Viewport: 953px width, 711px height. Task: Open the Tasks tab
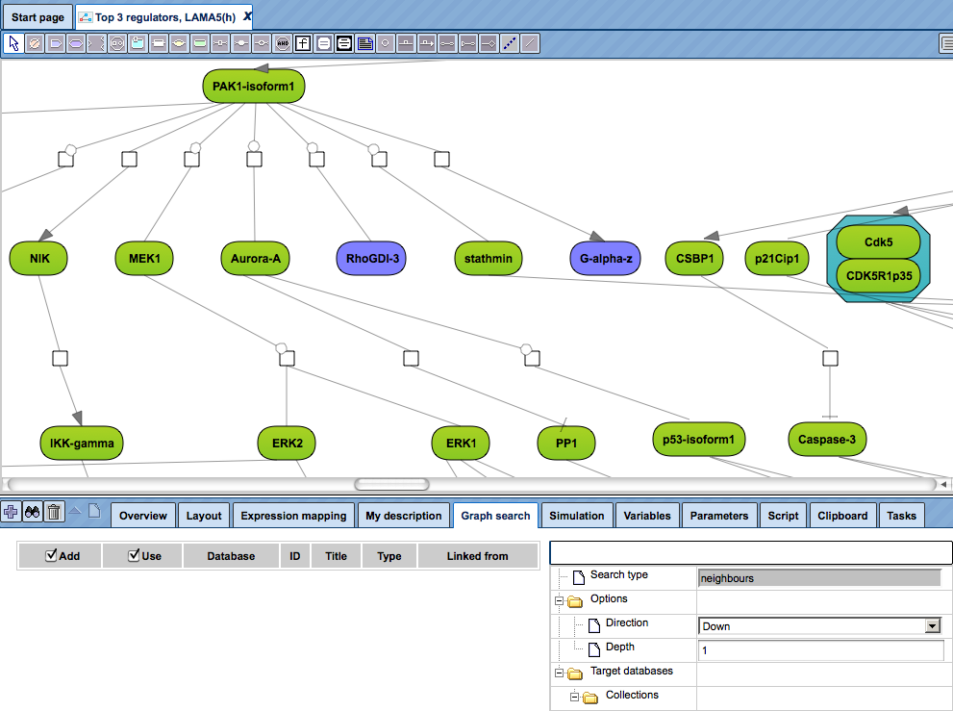pyautogui.click(x=901, y=515)
